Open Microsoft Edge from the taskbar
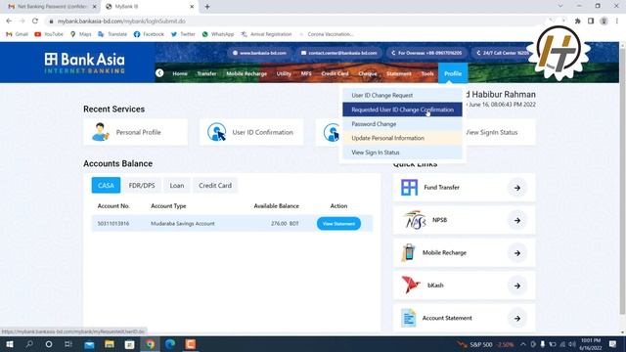 coord(170,344)
